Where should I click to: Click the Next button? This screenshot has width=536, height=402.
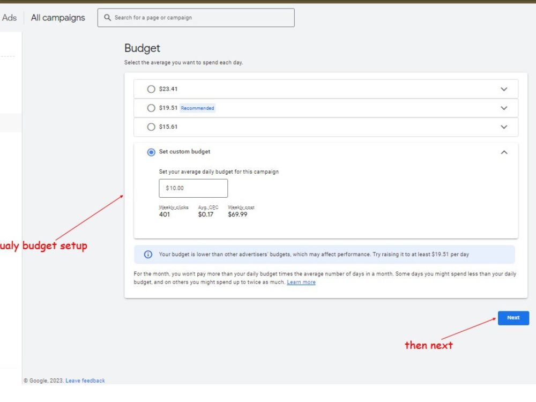click(513, 318)
